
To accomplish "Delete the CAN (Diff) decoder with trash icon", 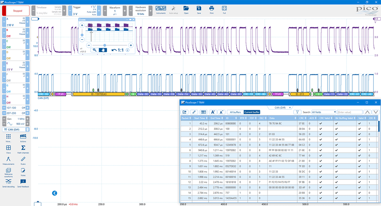I will coord(28,129).
